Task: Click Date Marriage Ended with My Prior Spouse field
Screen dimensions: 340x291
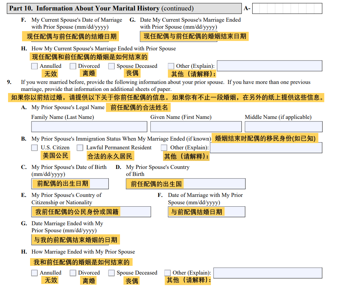Action: click(75, 240)
